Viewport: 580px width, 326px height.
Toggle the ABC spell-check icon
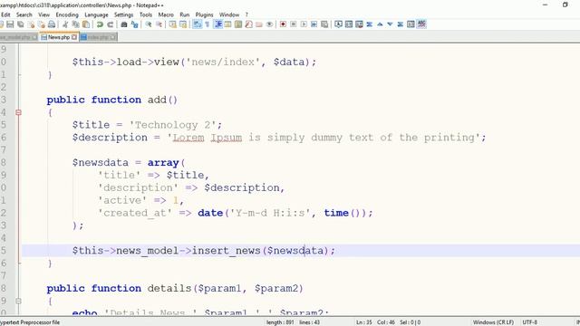coord(421,24)
